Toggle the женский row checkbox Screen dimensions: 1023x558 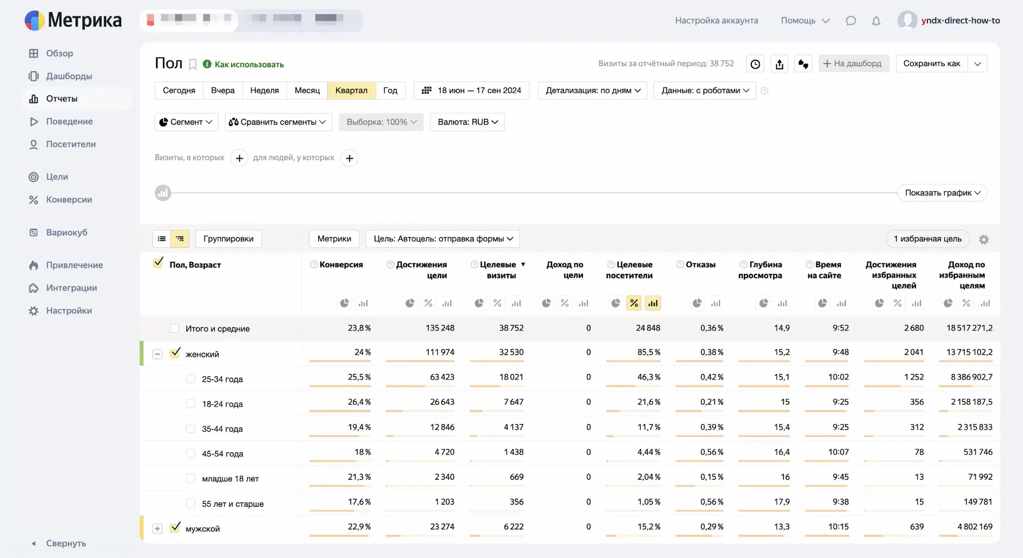click(175, 353)
